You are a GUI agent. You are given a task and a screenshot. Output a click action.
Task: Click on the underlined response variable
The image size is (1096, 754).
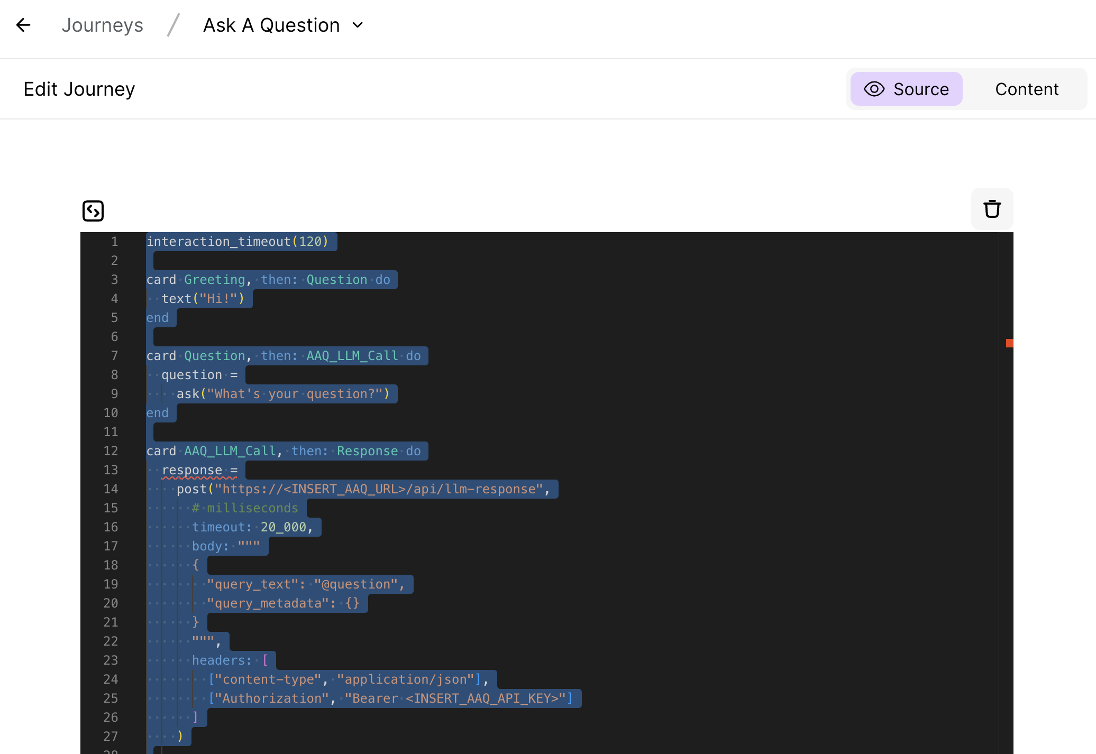[x=192, y=470]
